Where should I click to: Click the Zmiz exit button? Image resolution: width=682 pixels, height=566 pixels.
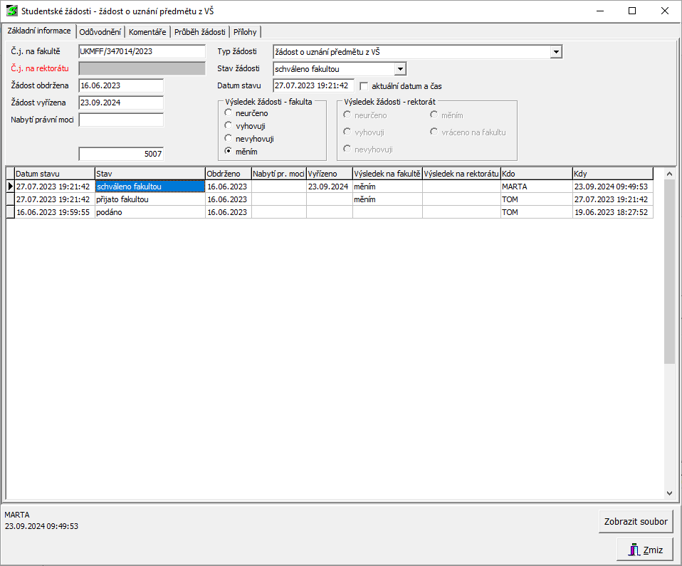(645, 550)
